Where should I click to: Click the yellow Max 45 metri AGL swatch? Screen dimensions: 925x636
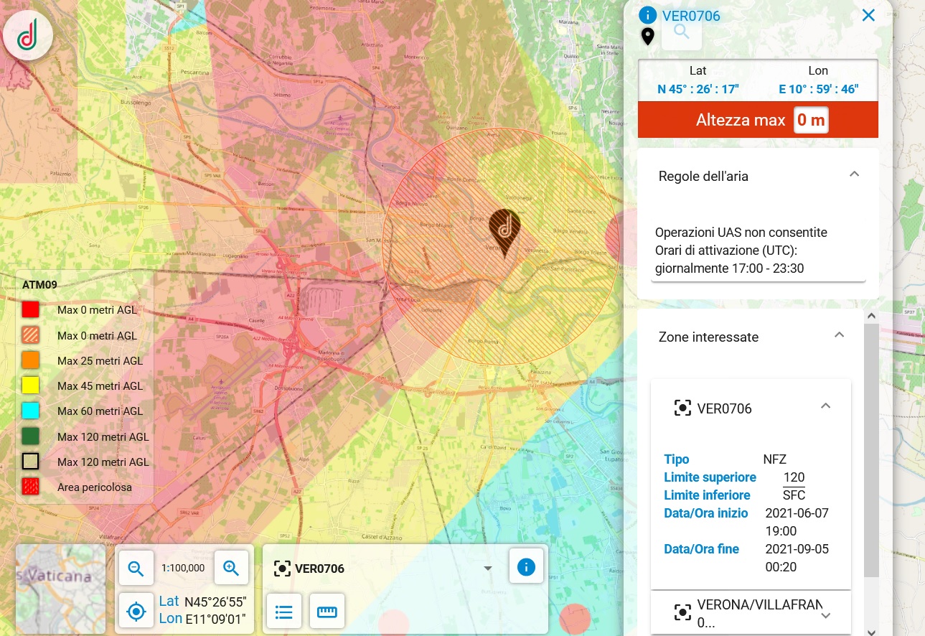(x=30, y=385)
